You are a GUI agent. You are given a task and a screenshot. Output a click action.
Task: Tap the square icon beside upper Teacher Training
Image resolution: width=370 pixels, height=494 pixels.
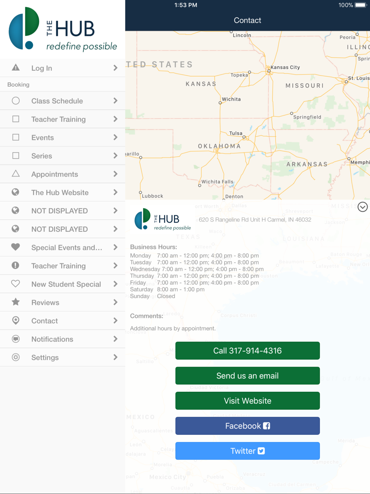click(16, 119)
